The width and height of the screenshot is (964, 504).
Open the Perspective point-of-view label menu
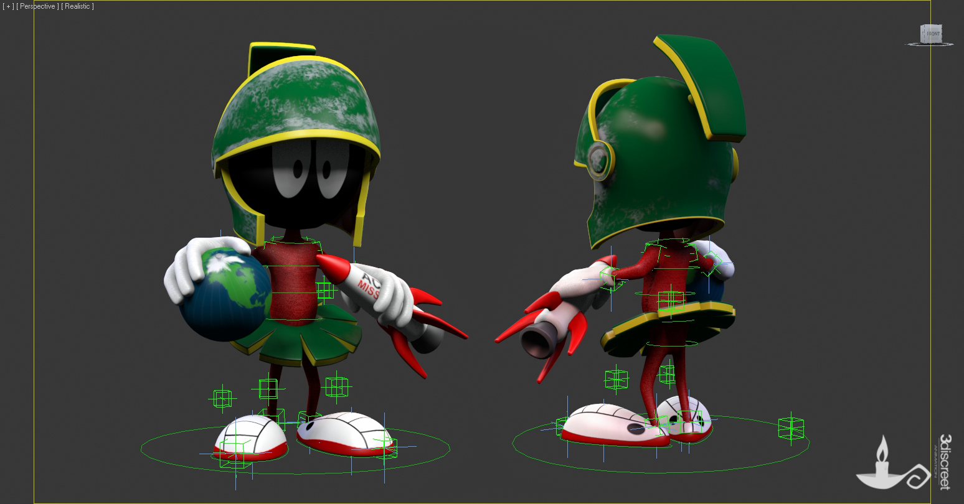point(36,6)
